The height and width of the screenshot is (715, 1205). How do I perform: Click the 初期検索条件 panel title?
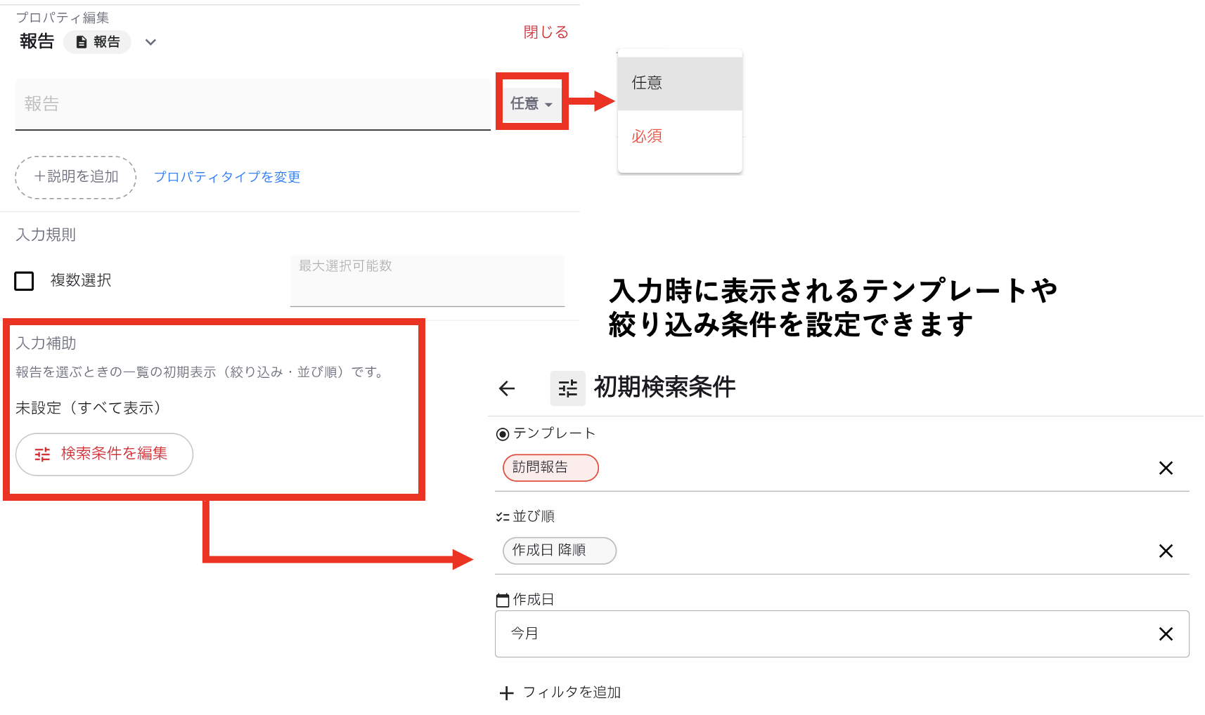(x=665, y=387)
